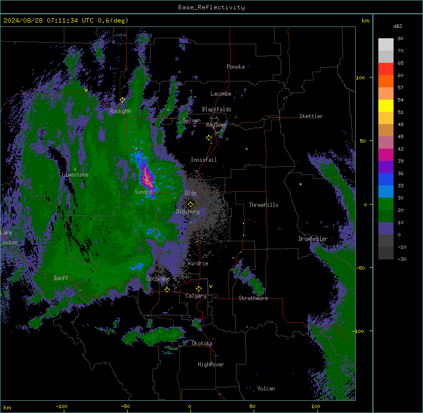Viewport: 423px width, 413px height.
Task: Click the Cochrane town label
Action: click(158, 279)
